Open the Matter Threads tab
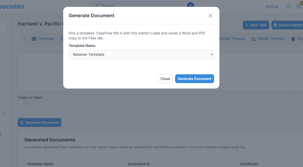 click(x=232, y=39)
